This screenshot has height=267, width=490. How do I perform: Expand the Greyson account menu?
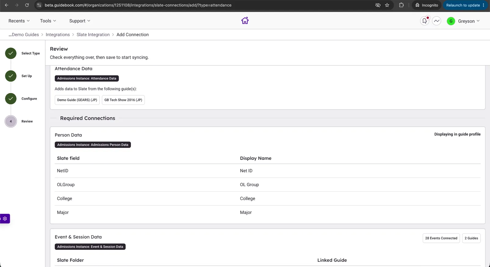click(469, 21)
